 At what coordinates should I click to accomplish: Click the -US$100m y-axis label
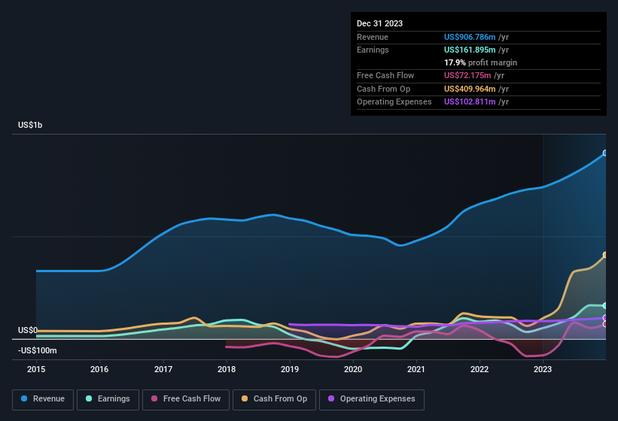click(x=38, y=350)
